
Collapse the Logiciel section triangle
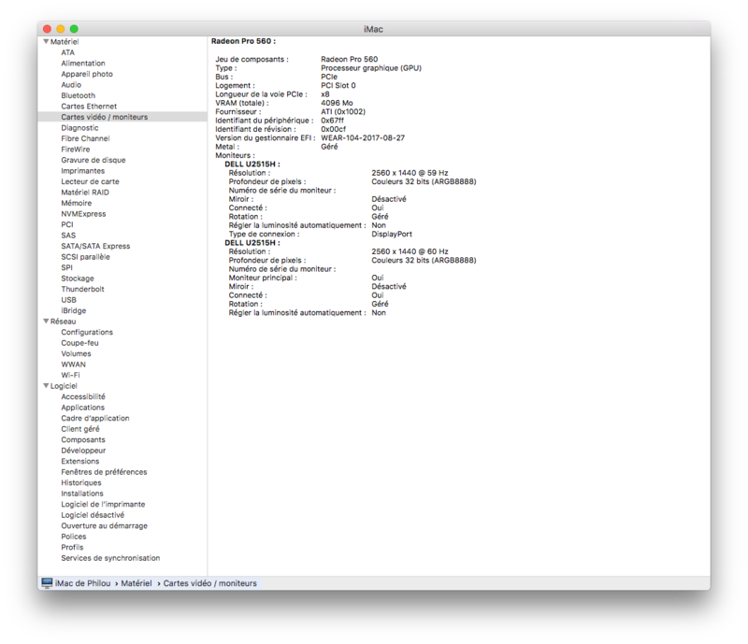tap(46, 385)
